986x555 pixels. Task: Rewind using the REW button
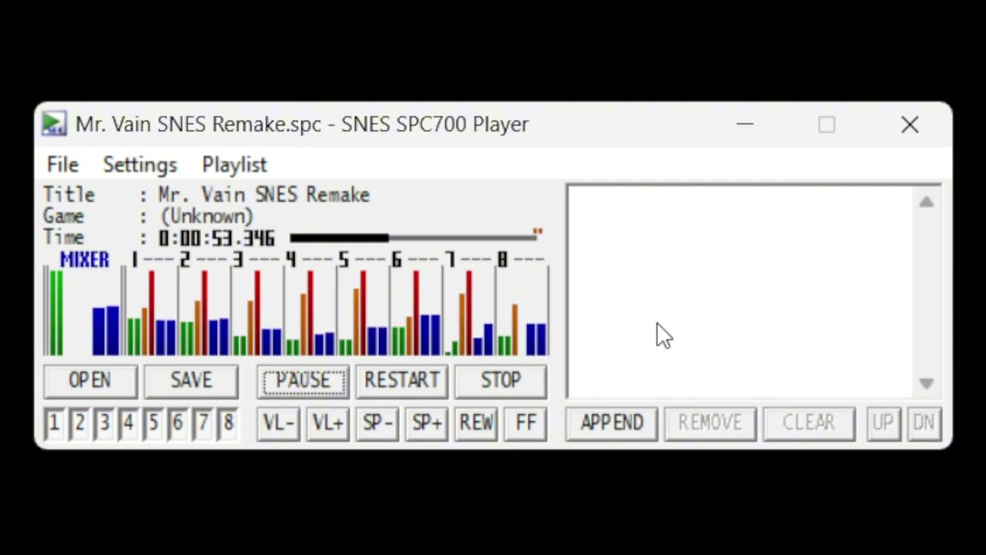pos(476,423)
